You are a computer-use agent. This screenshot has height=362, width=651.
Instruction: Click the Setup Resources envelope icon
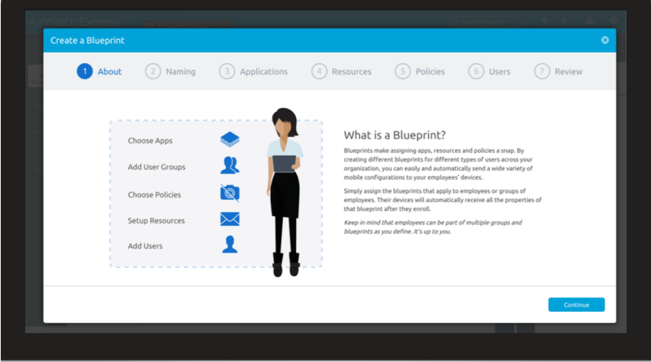[x=229, y=219]
